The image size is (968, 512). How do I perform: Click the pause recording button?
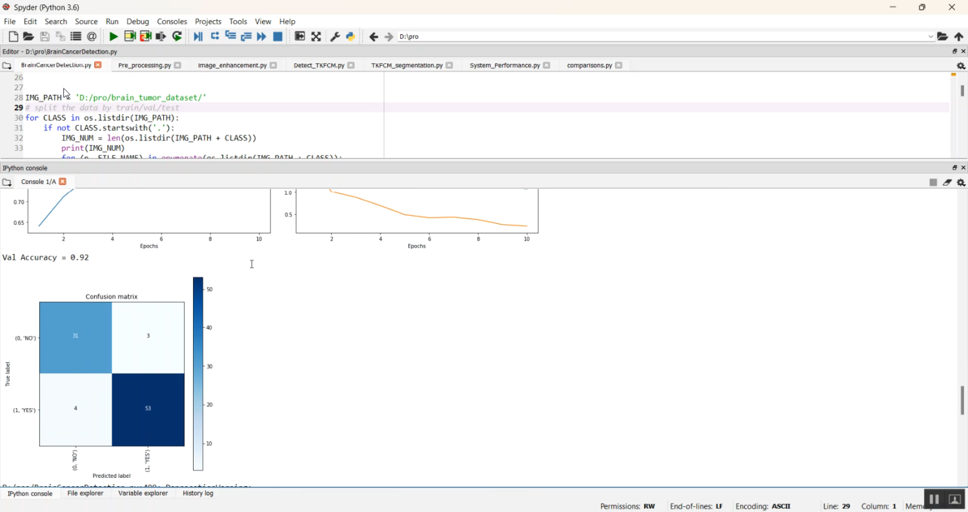point(933,499)
